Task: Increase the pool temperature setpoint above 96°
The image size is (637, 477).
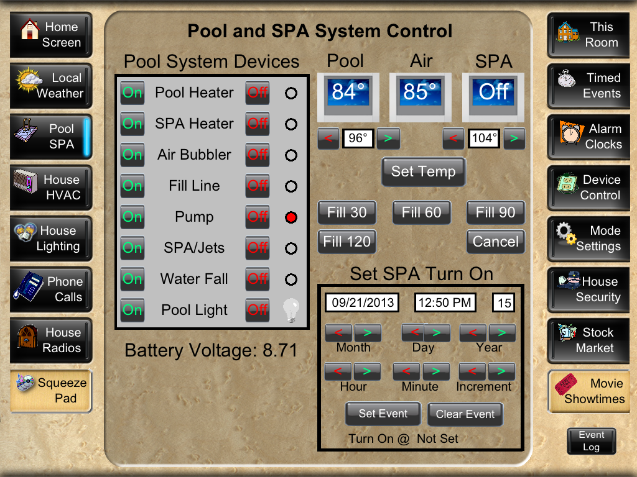Action: (388, 139)
